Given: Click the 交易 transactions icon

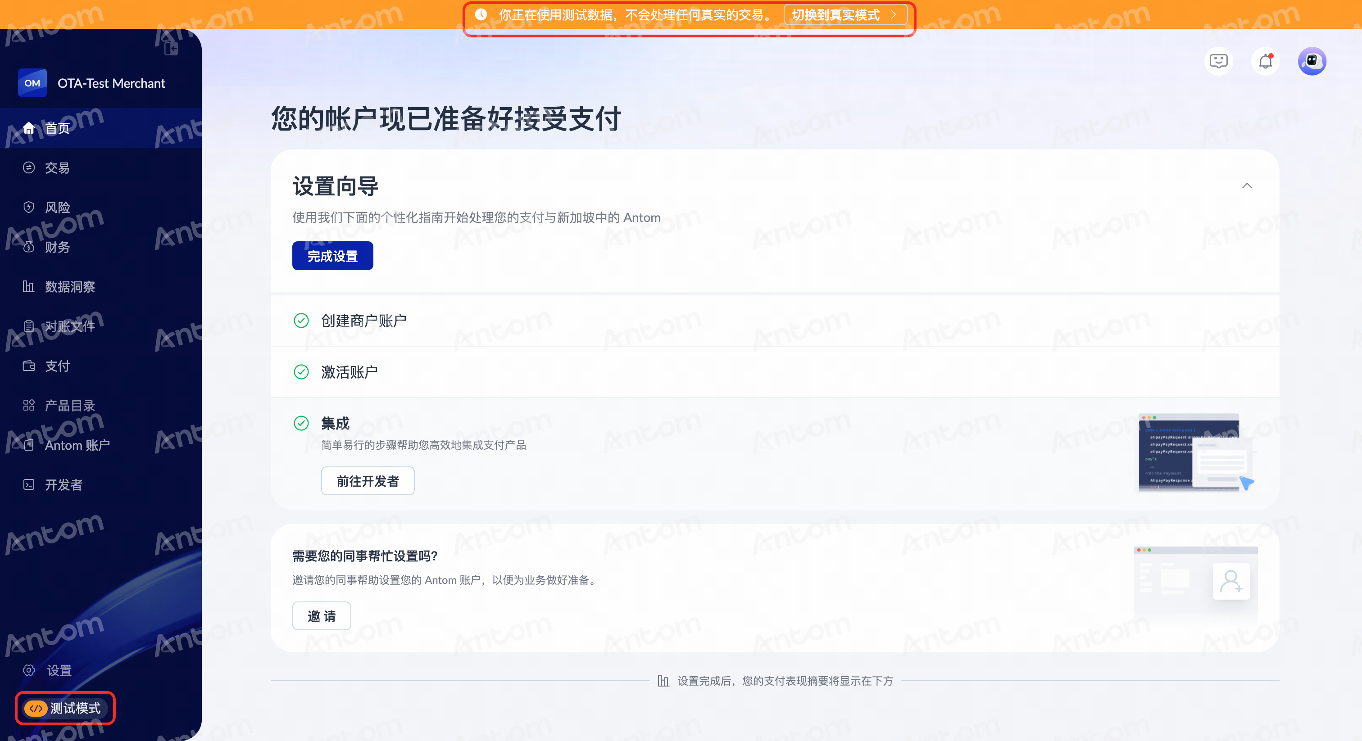Looking at the screenshot, I should coord(29,167).
